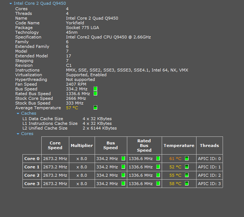Click Hyperthreading value Not supported
Screen dimensions: 244x217
[80, 79]
